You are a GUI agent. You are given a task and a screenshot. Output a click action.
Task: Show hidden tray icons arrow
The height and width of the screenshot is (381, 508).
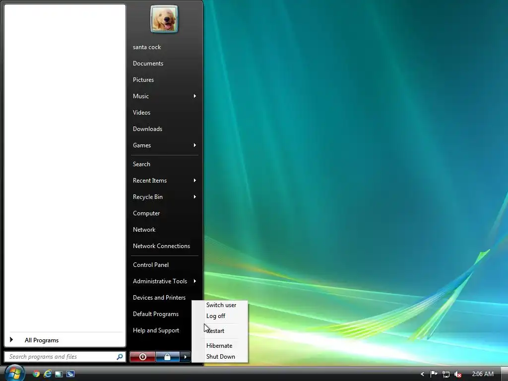tap(422, 374)
